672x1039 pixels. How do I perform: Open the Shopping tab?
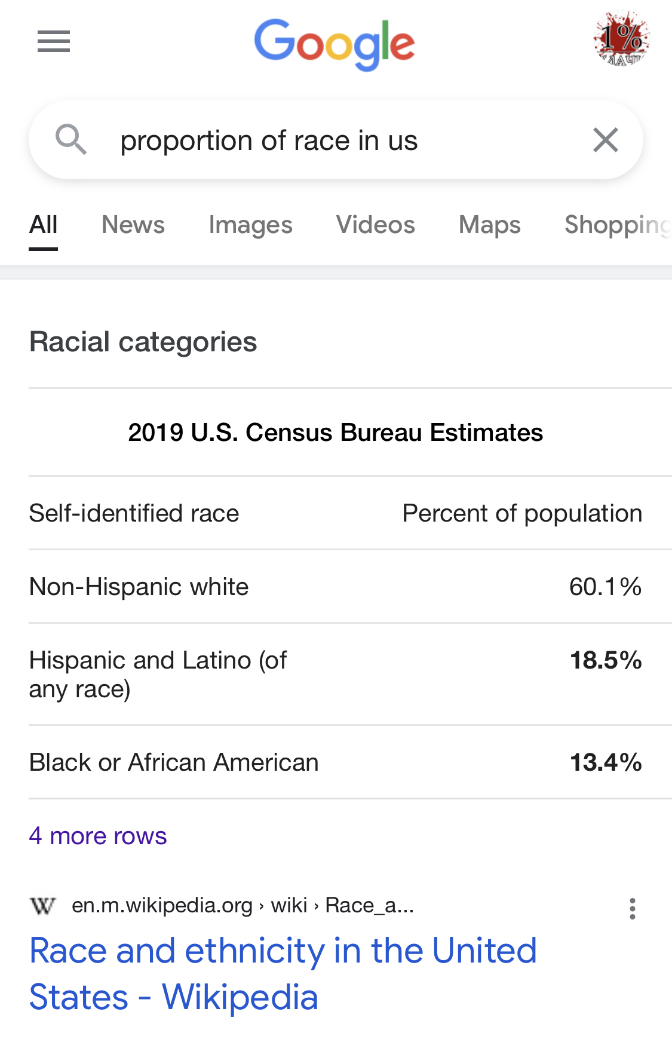click(618, 225)
